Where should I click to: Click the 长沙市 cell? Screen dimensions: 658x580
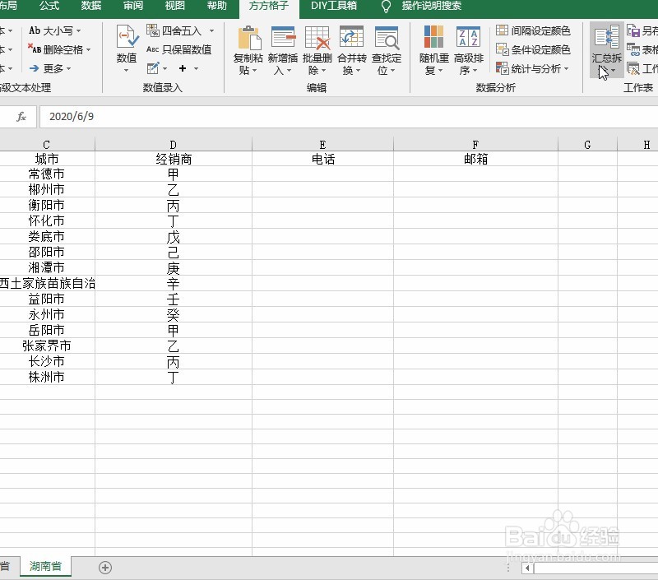pyautogui.click(x=47, y=361)
